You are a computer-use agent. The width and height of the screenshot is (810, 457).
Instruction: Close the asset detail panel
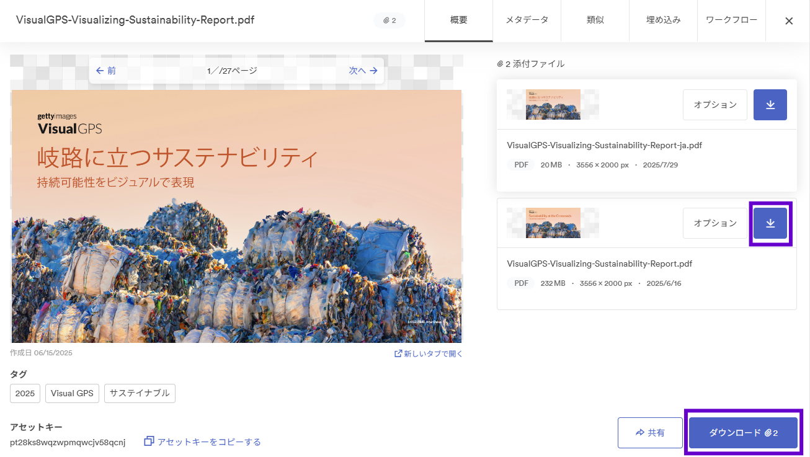(x=789, y=20)
